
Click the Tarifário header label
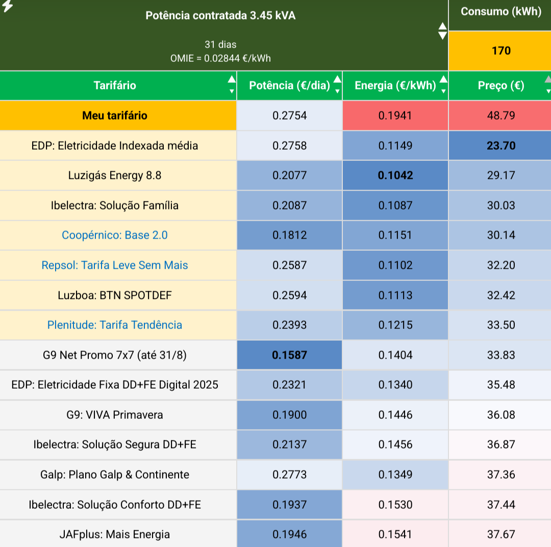tap(115, 85)
